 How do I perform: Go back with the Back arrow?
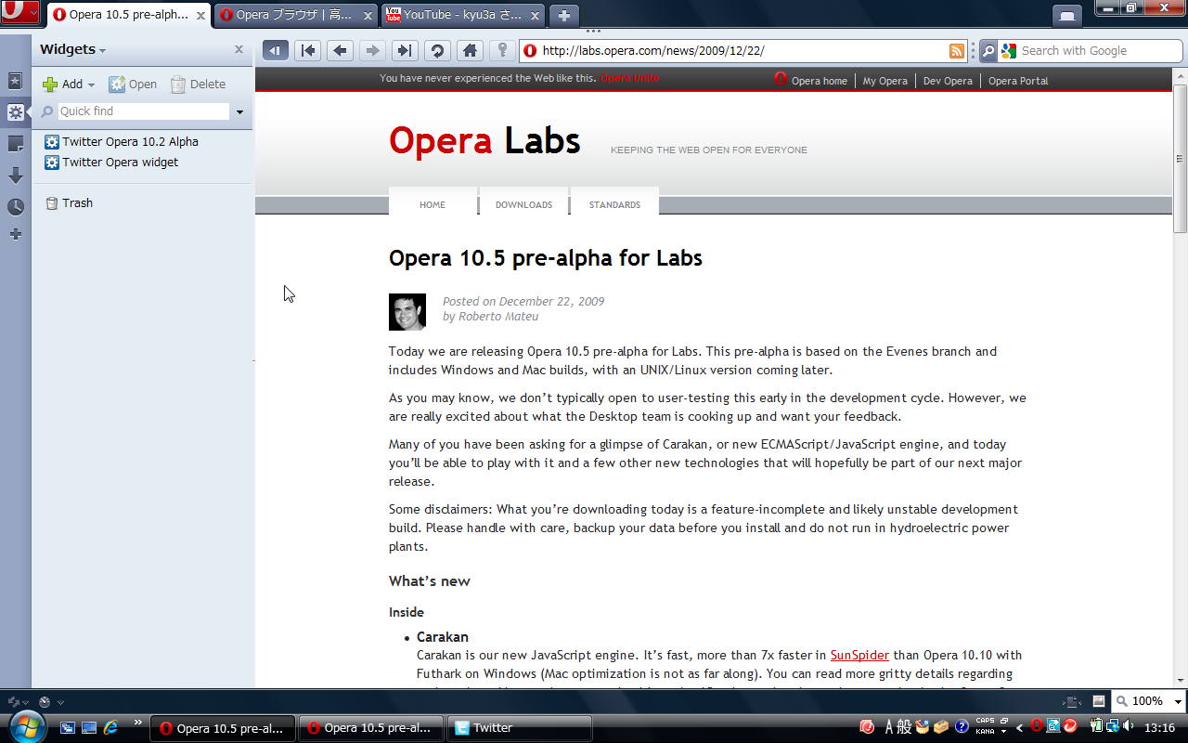tap(341, 51)
